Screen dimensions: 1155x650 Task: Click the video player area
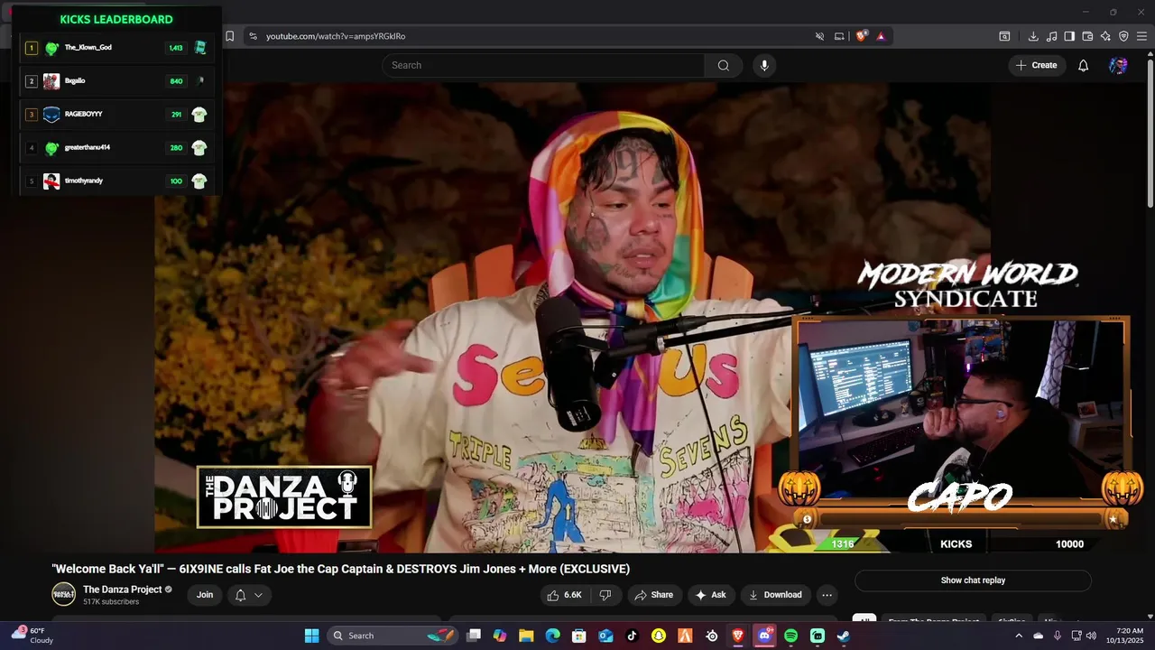[572, 316]
